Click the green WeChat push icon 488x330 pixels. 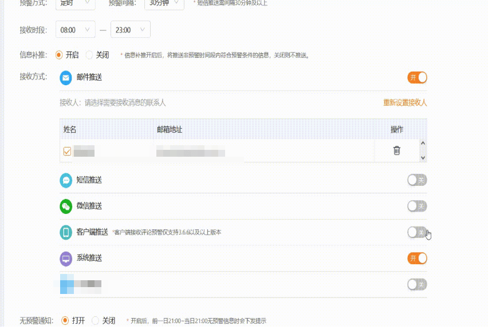click(66, 206)
